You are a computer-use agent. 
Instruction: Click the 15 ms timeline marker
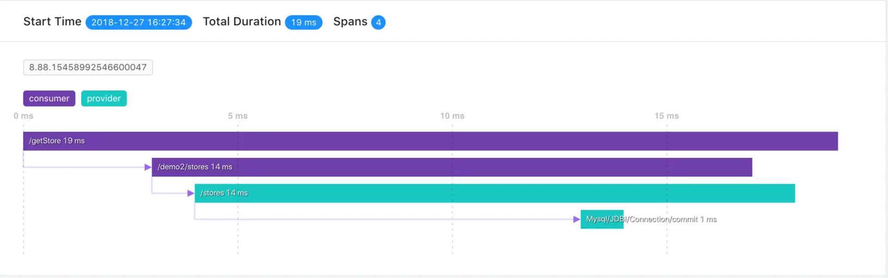pos(667,116)
